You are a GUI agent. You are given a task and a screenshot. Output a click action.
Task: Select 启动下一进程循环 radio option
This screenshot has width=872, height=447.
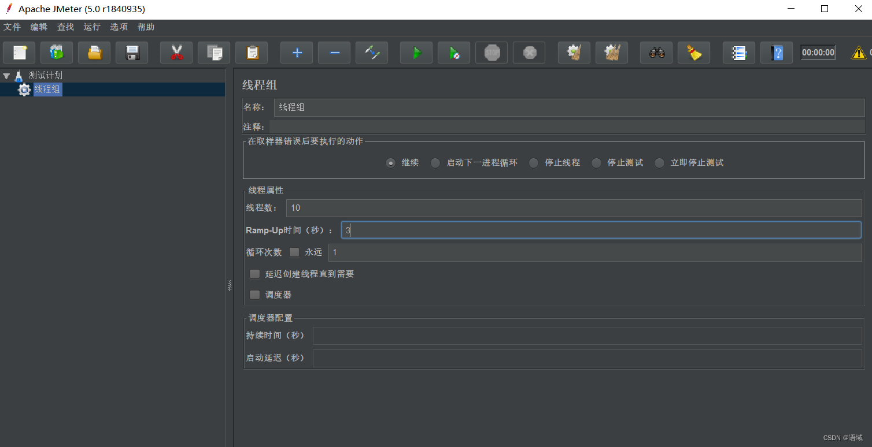point(435,163)
